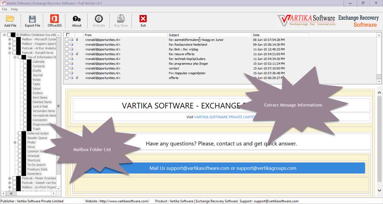Check the box for 'Fw: Happyles vragenlijsten' email

pyautogui.click(x=67, y=73)
